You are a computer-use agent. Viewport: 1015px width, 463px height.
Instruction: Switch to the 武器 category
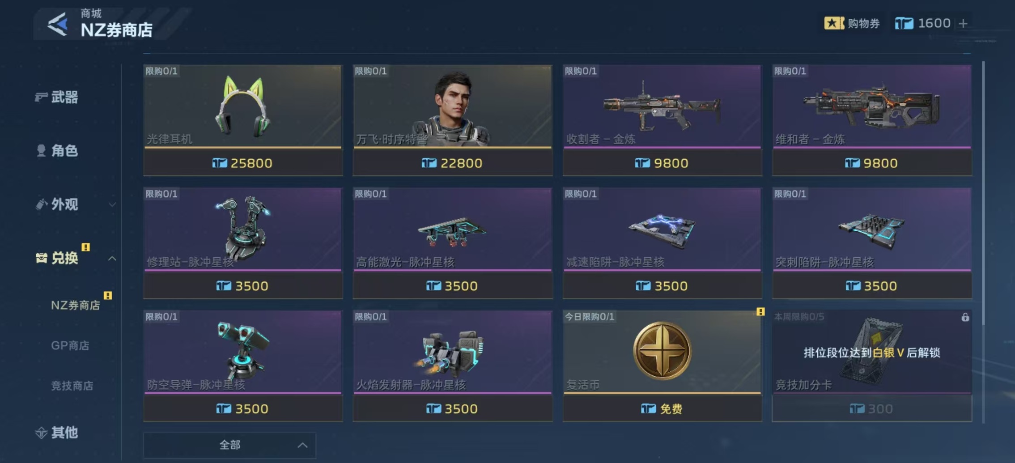(57, 97)
